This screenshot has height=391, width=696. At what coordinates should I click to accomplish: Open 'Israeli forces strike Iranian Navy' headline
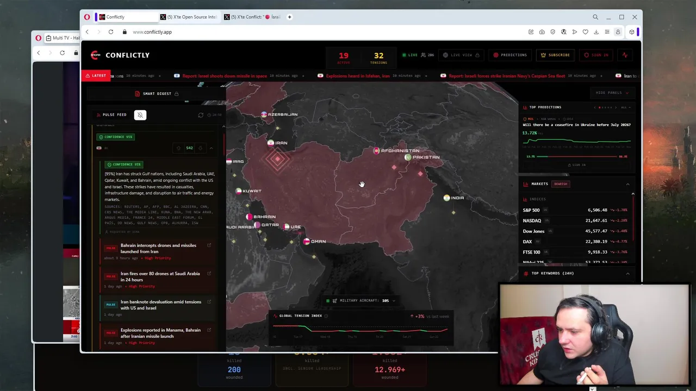pos(507,76)
